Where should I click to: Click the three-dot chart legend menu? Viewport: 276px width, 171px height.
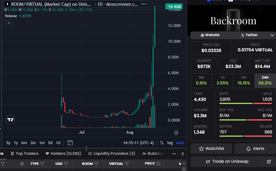click(144, 4)
